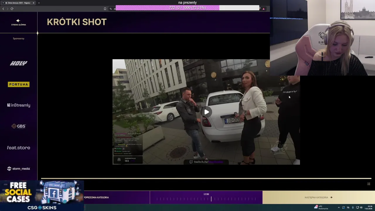Bookmark this page icon
375x211 pixels.
point(105,9)
